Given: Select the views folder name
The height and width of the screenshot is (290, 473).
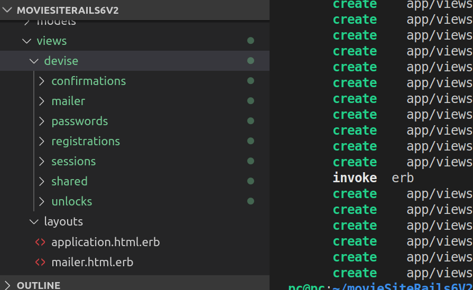Looking at the screenshot, I should point(52,41).
